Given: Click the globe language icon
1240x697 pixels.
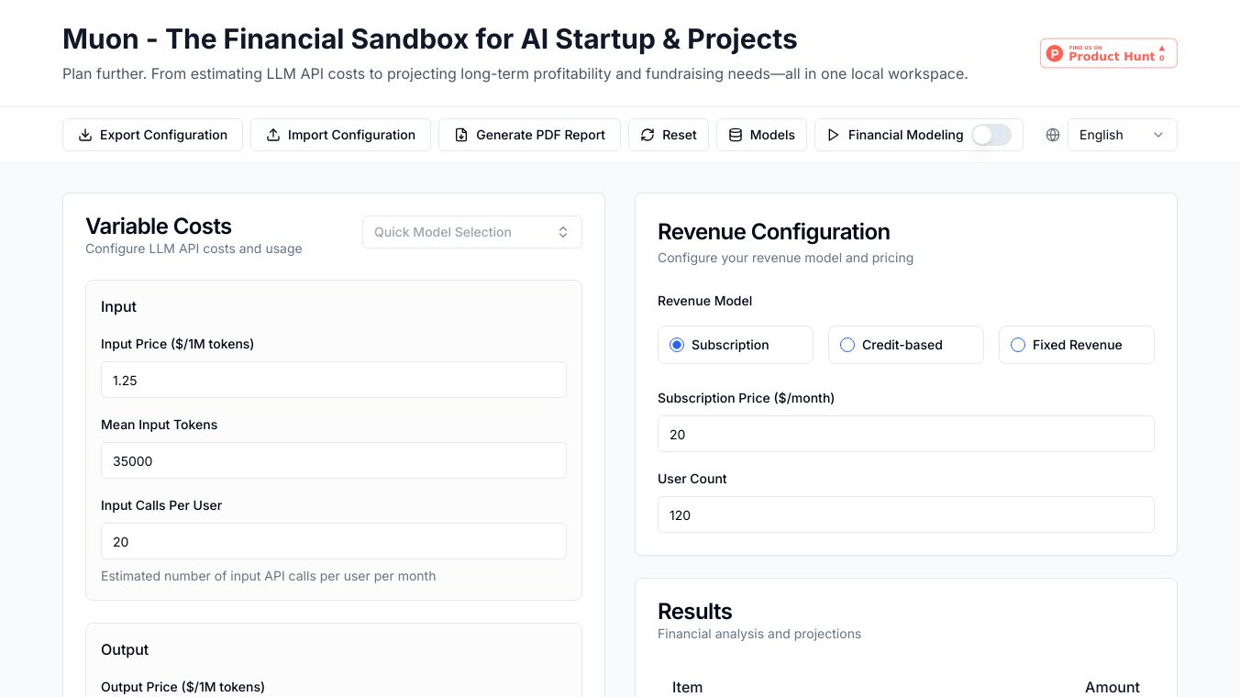Looking at the screenshot, I should (1053, 135).
